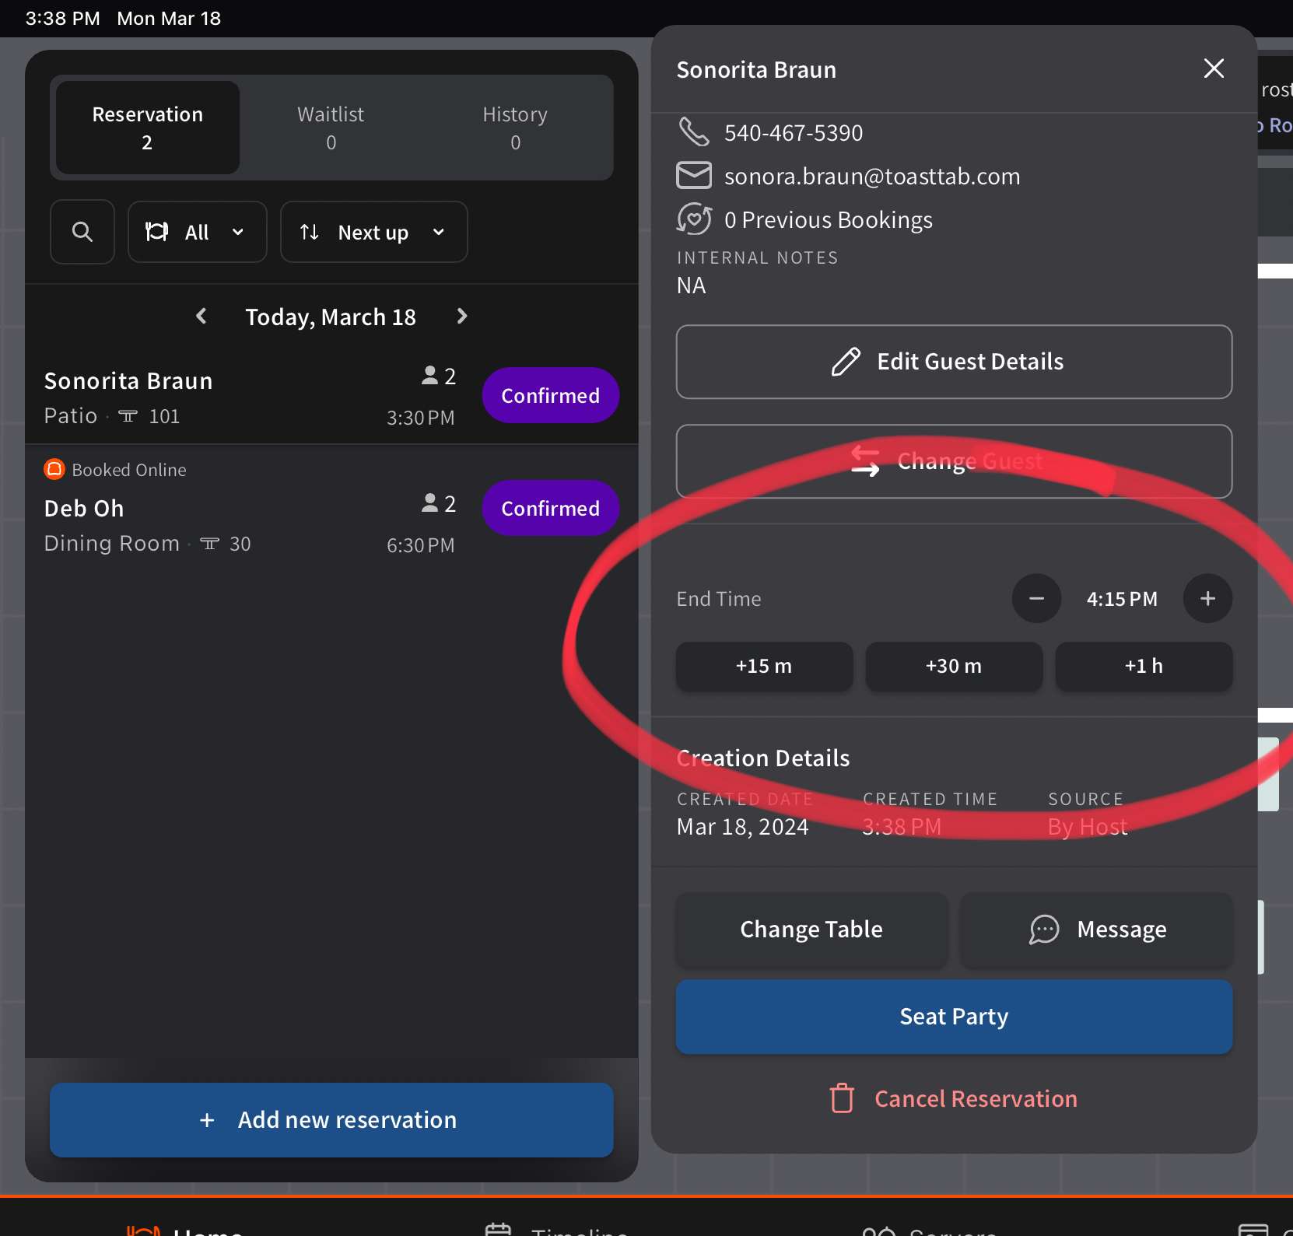Click Add new reservation button
This screenshot has width=1293, height=1236.
331,1119
